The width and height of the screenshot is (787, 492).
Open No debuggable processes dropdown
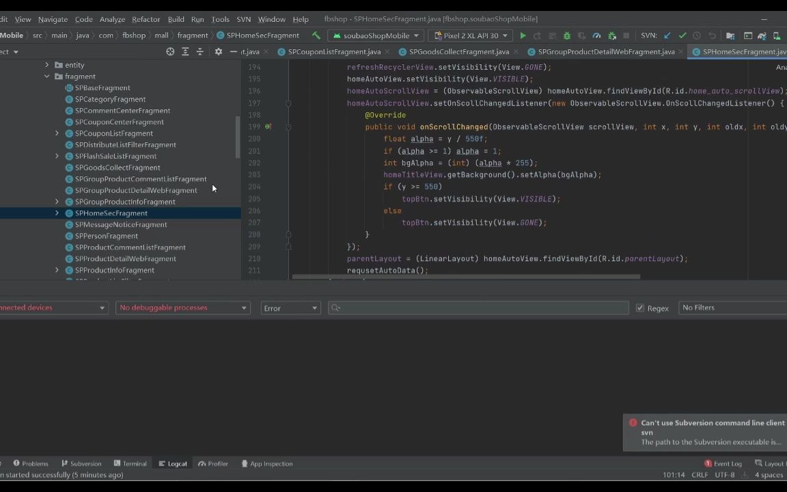pos(182,307)
